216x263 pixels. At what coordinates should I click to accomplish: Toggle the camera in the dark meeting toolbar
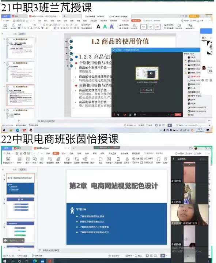coord(125,115)
